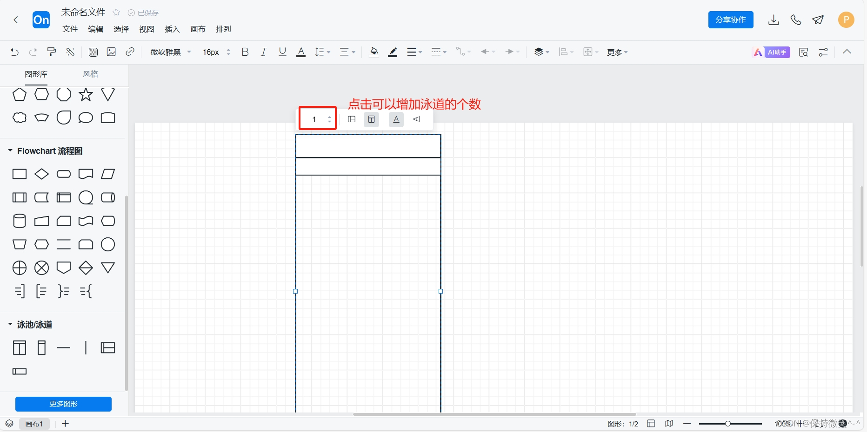Select the horizontal separator line shape
The image size is (867, 432).
pos(64,347)
